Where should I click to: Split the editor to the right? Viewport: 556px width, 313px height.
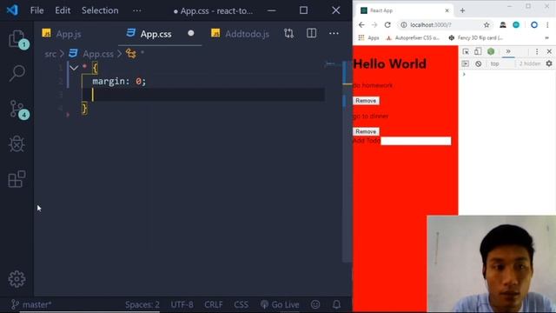[311, 33]
